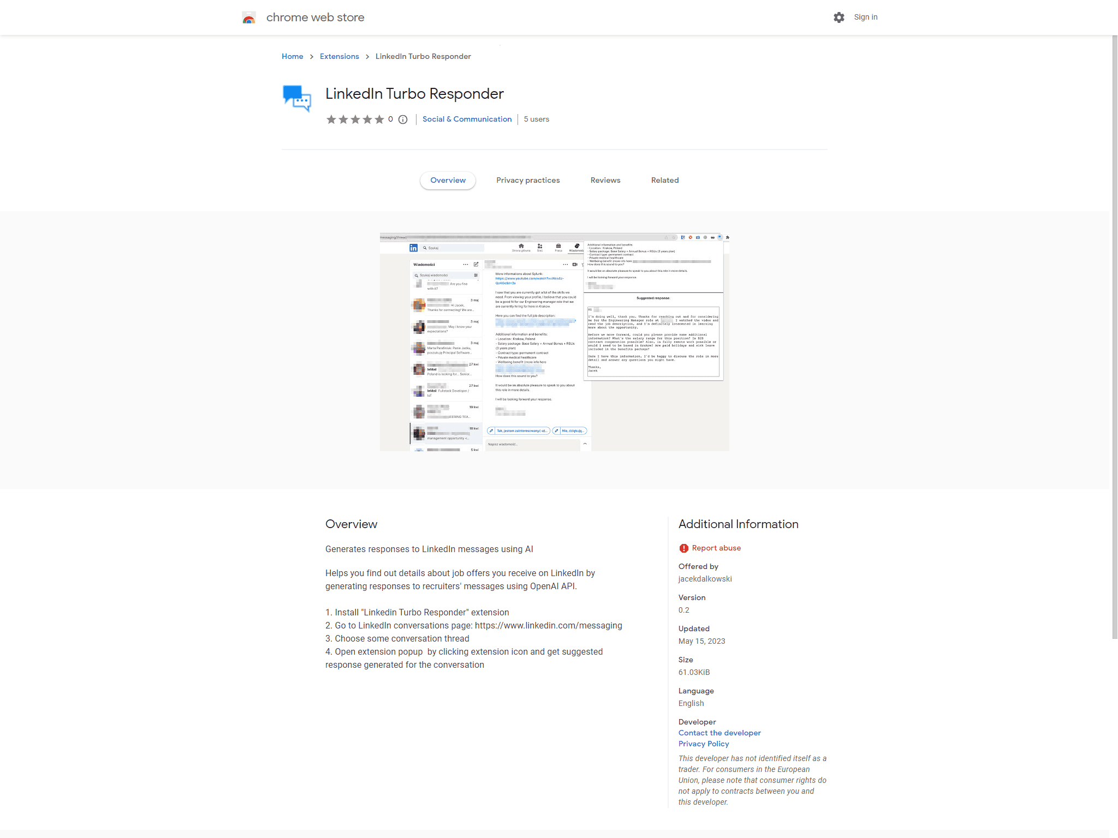Open the Social & Communication category
Screen dimensions: 1118x838
[467, 119]
